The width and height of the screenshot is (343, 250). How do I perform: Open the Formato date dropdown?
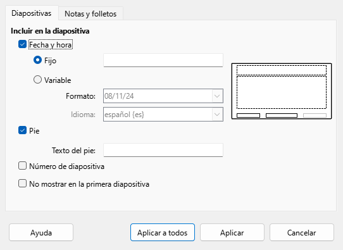[163, 96]
